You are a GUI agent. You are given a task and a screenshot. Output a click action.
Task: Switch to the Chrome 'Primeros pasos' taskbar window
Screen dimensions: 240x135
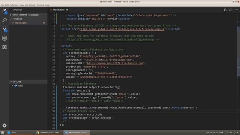point(48,132)
